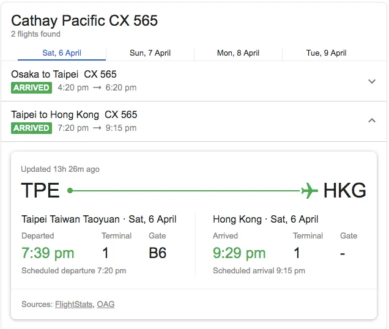This screenshot has height=329, width=389.
Task: Open the OAG source link
Action: pyautogui.click(x=106, y=304)
